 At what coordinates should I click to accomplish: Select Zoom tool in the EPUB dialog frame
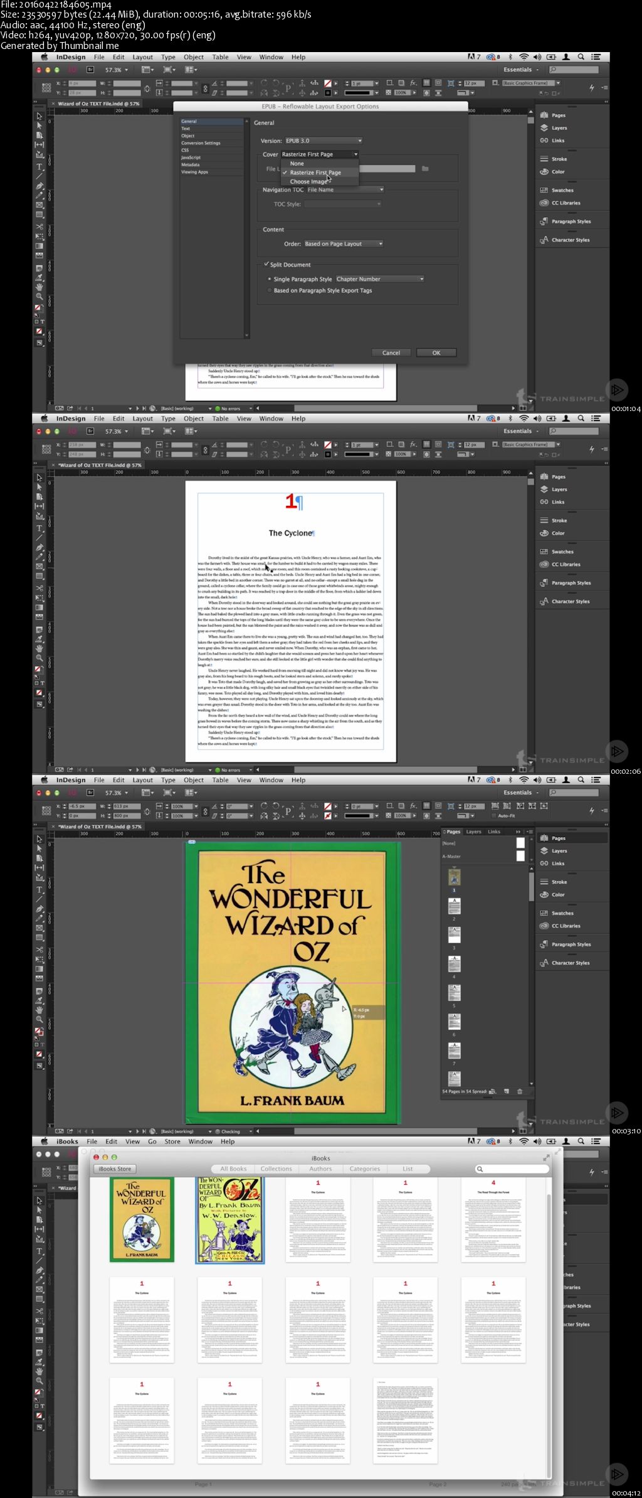click(39, 296)
